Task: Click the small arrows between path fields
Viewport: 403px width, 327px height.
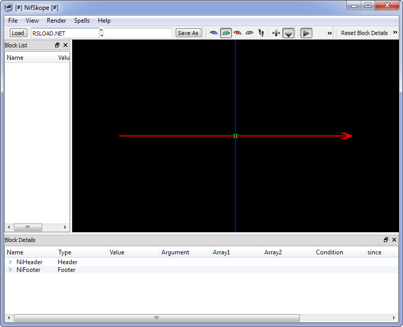Action: (x=102, y=33)
